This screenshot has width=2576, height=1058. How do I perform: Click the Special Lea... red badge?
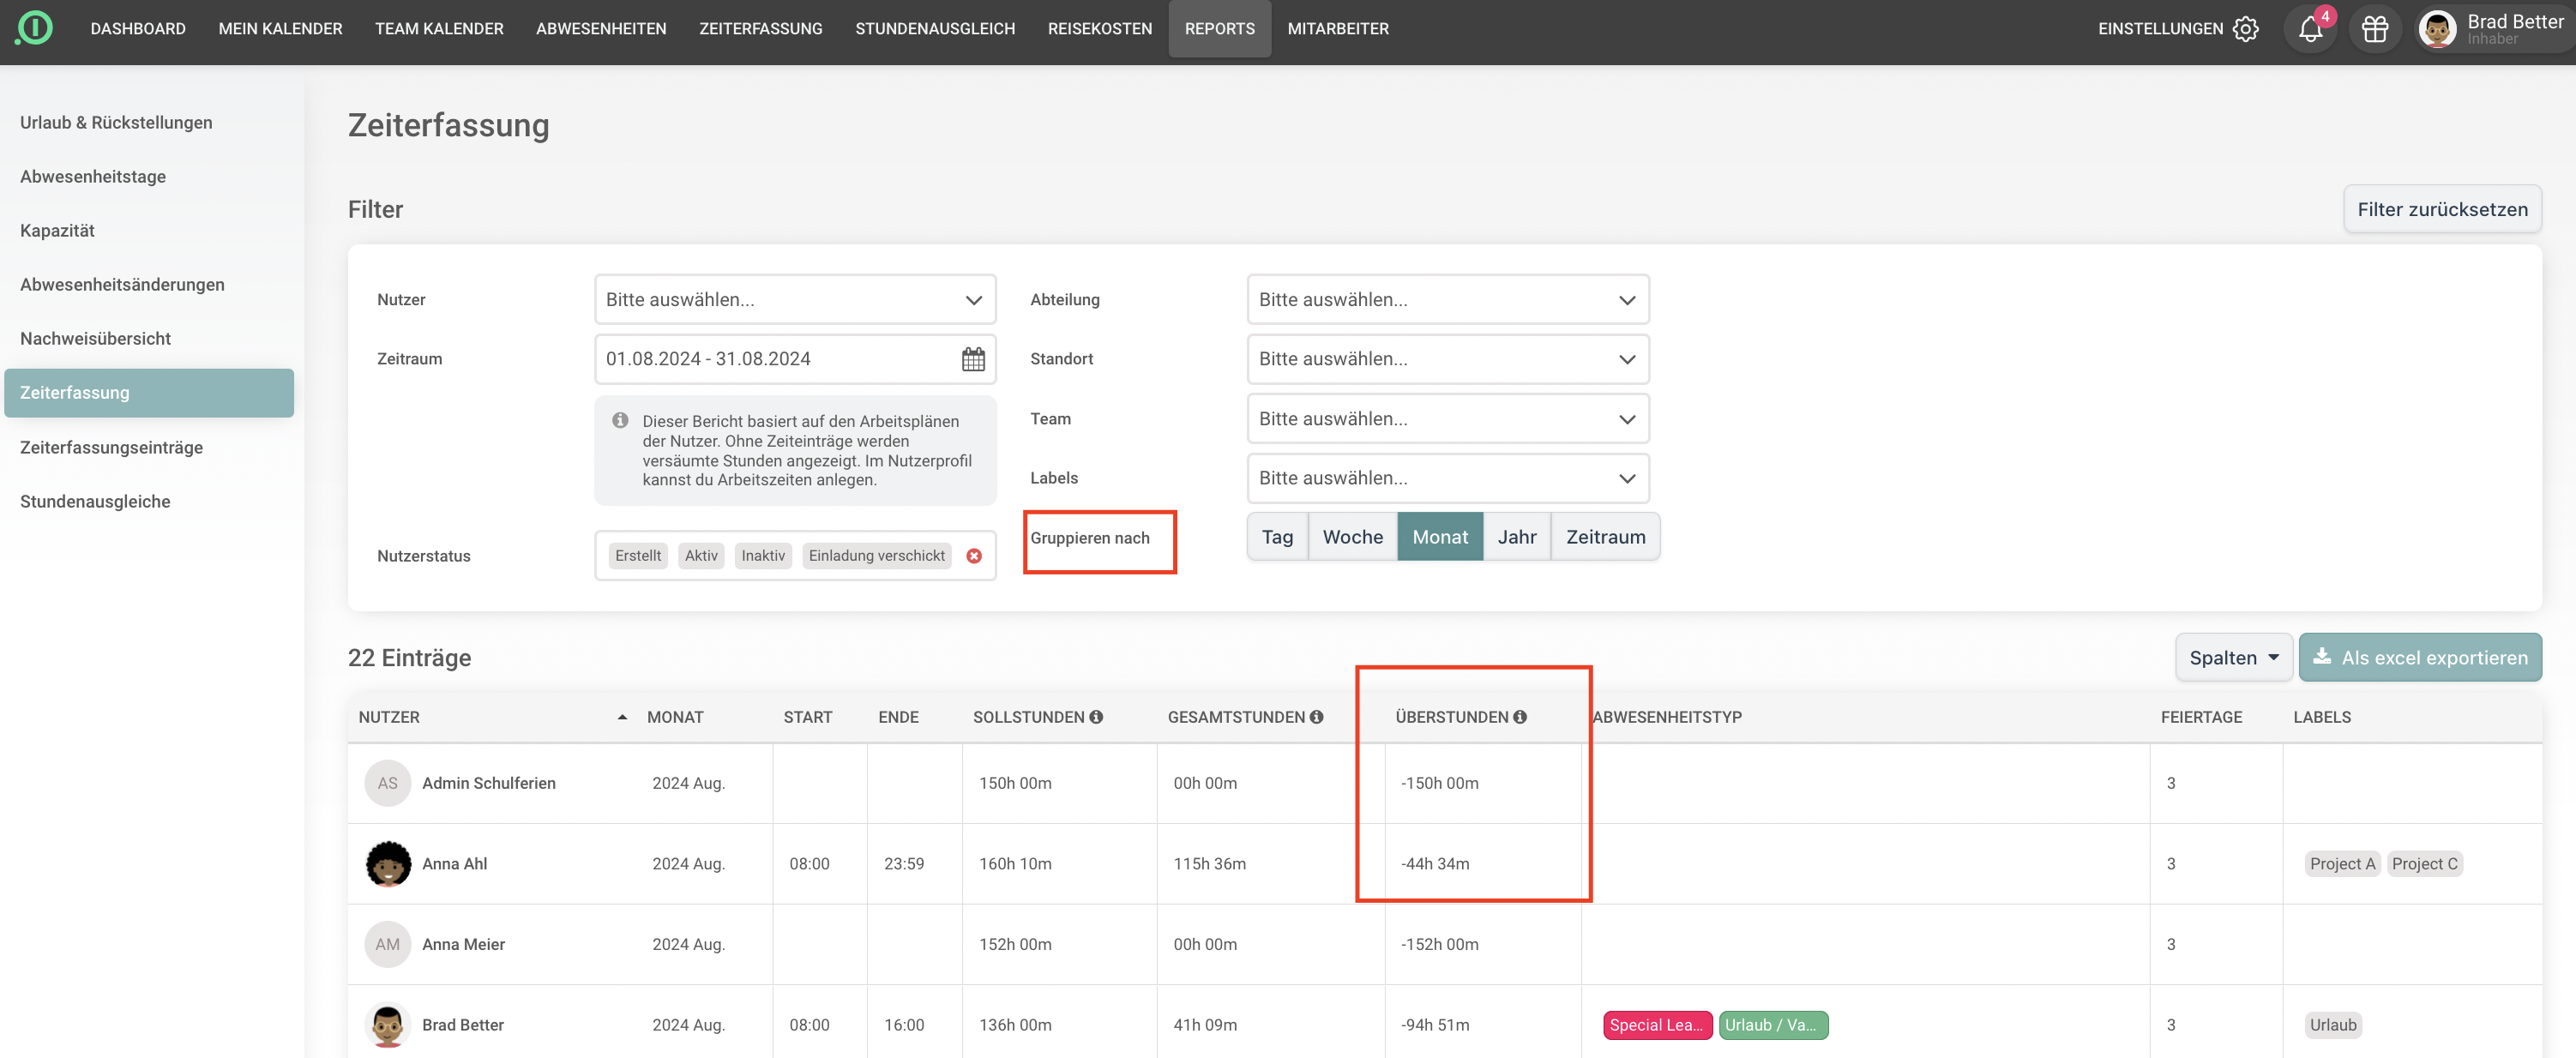[x=1657, y=1025]
